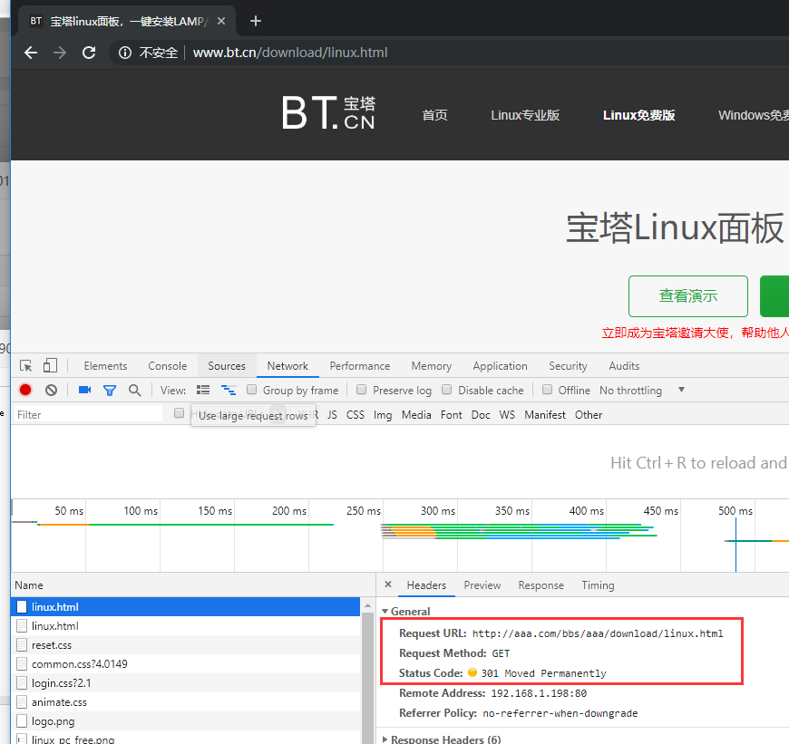Filter requests by Doc type
Screen dimensions: 789x744
[x=481, y=415]
